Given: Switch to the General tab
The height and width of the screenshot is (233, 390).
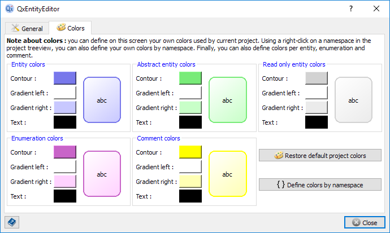Looking at the screenshot, I should pyautogui.click(x=27, y=28).
